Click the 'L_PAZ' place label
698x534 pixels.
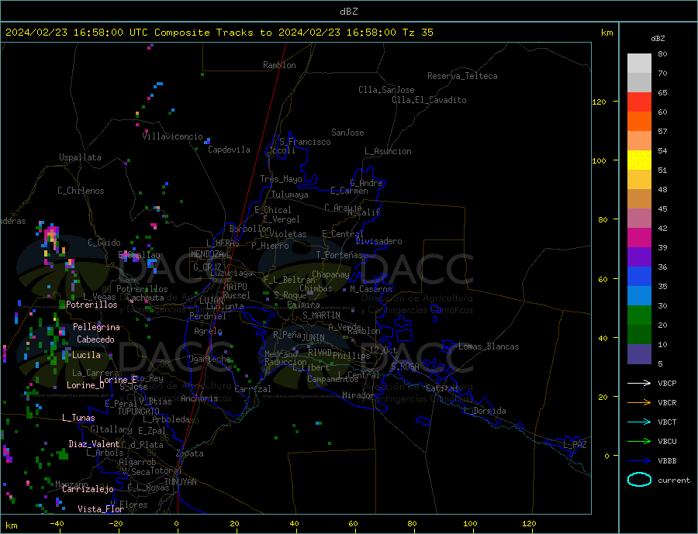coord(575,445)
